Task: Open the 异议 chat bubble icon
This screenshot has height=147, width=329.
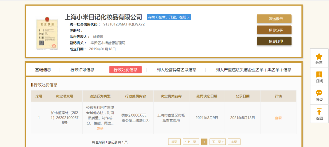Action: (x=319, y=93)
